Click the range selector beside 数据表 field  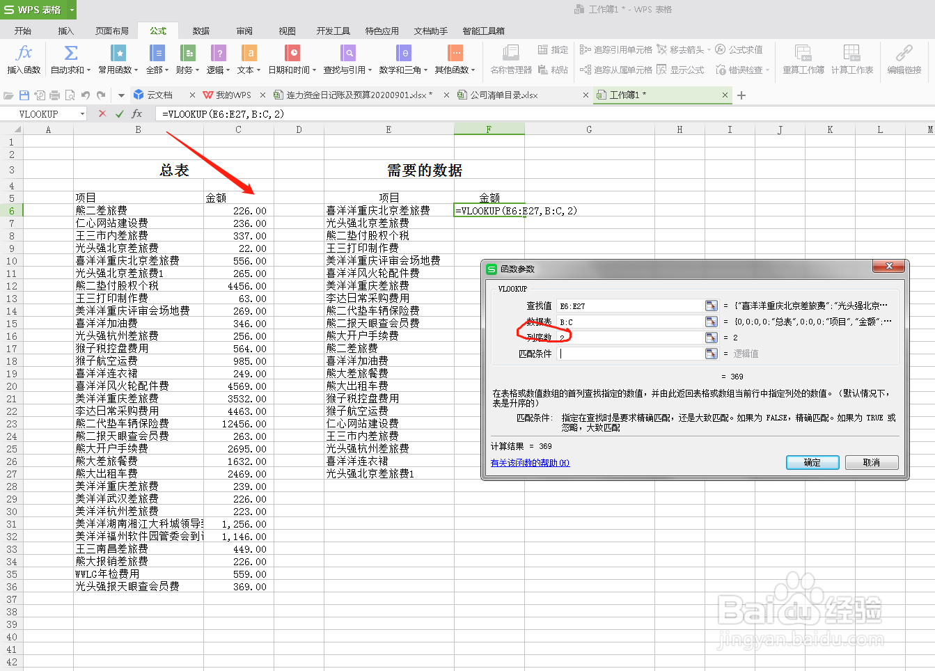coord(711,322)
